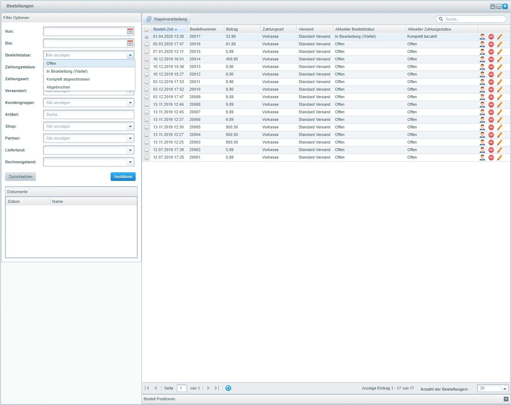Delete order 20007 with red icon
Viewport: 511px width, 405px height.
click(x=491, y=112)
